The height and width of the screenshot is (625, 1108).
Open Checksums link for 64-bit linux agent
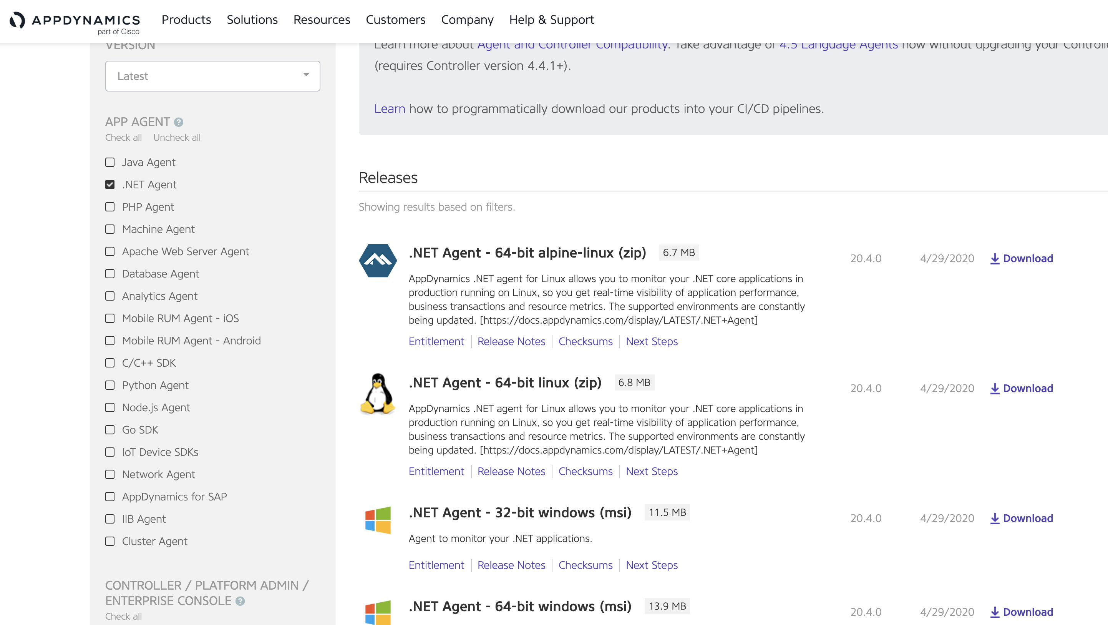click(x=585, y=471)
